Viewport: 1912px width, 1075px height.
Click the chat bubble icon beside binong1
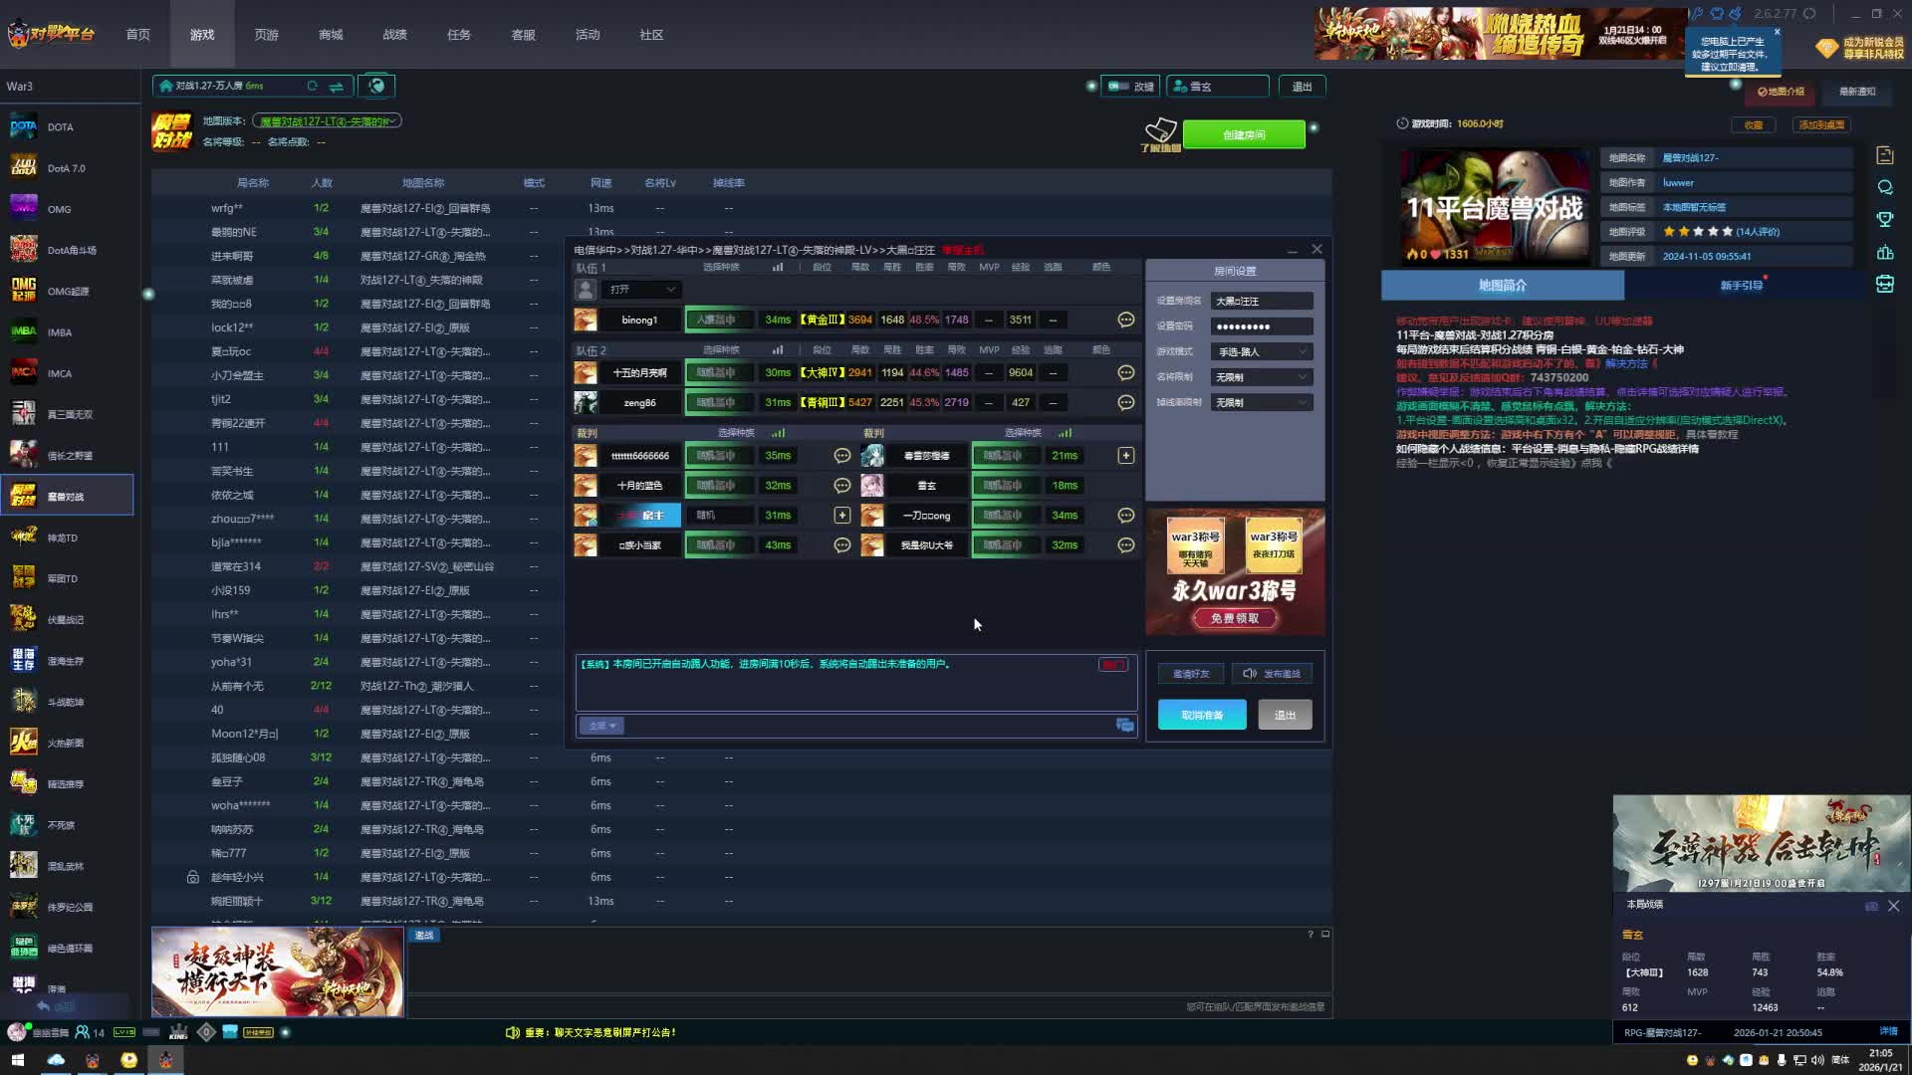point(1125,320)
